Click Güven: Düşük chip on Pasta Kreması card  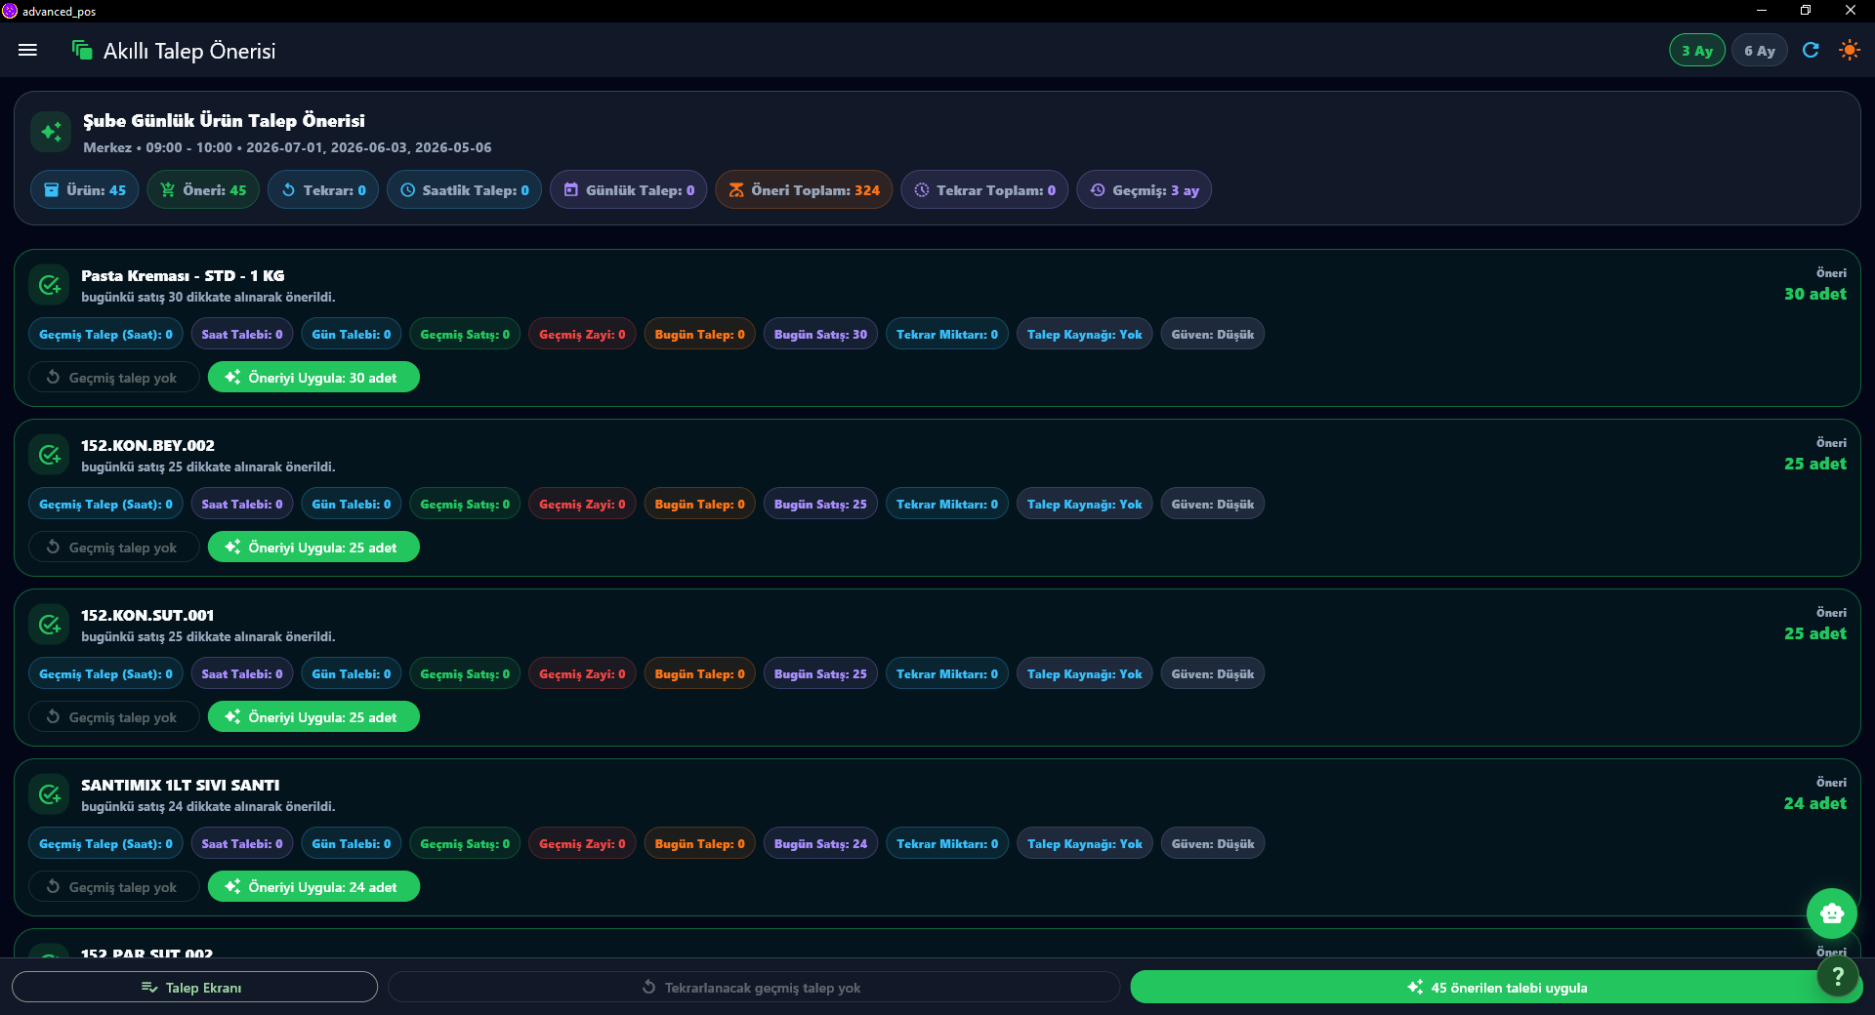[x=1213, y=335]
